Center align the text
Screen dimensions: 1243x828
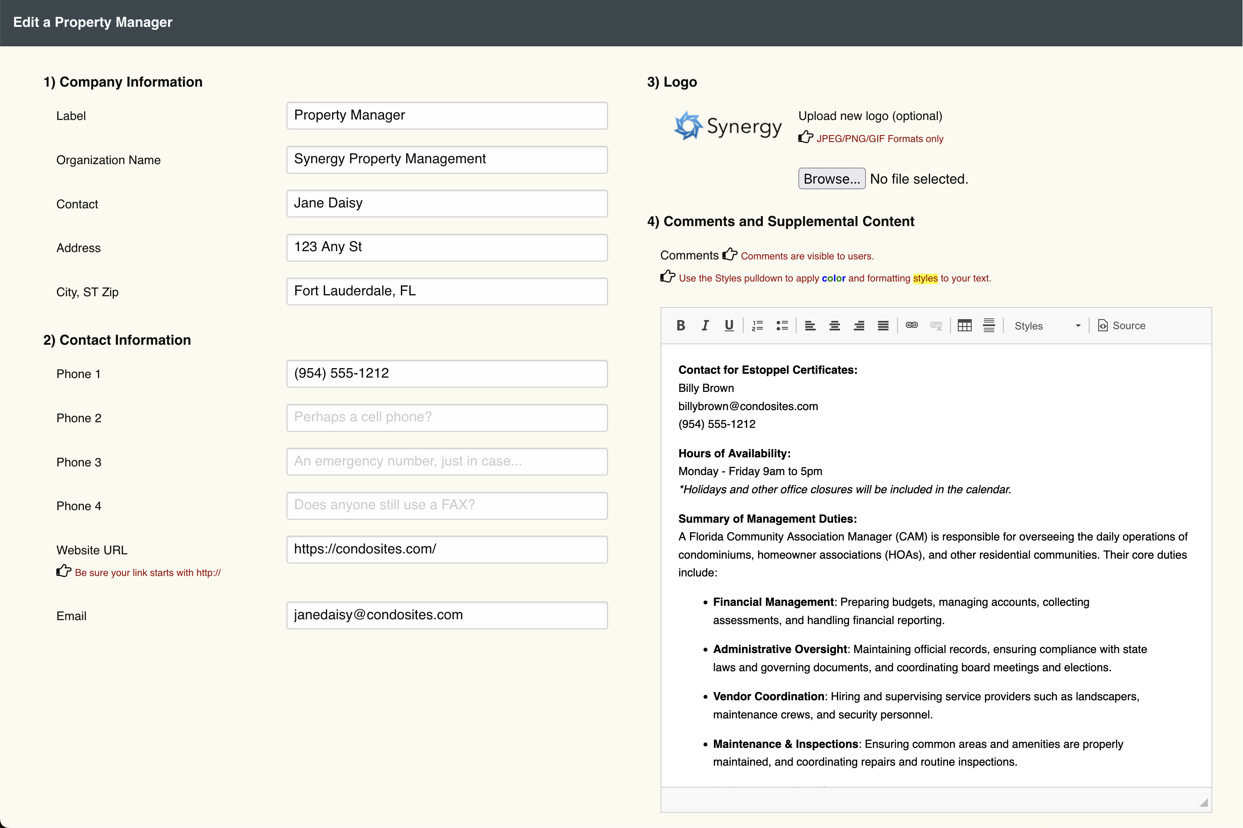[x=834, y=326]
